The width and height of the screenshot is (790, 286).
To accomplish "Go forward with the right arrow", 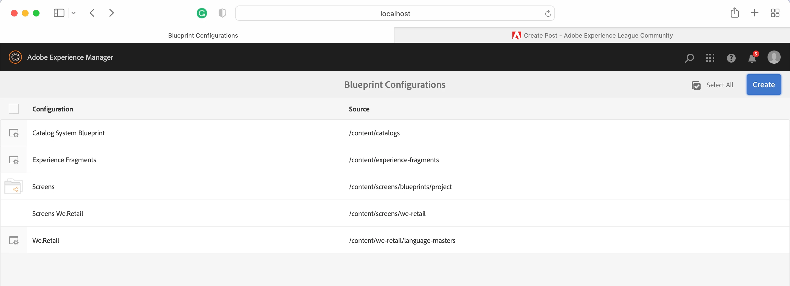I will (112, 13).
